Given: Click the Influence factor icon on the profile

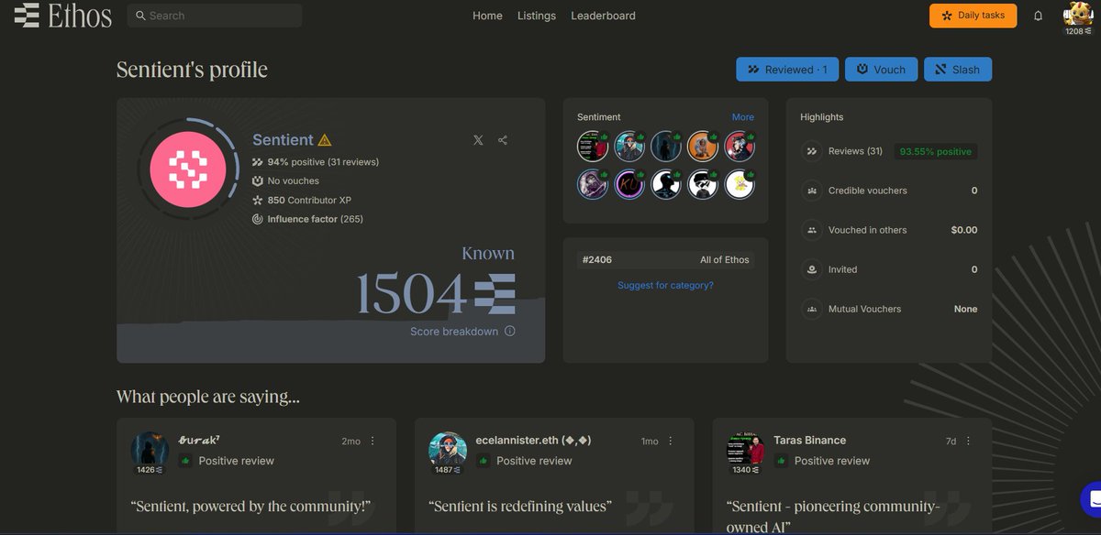Looking at the screenshot, I should [x=259, y=219].
